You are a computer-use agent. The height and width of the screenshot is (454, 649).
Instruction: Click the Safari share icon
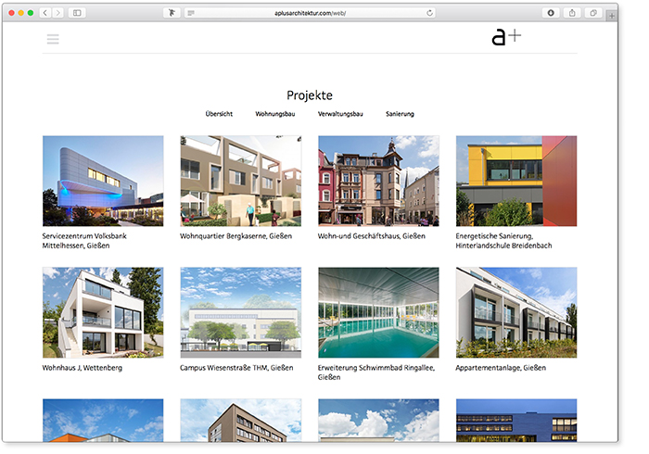click(x=572, y=13)
